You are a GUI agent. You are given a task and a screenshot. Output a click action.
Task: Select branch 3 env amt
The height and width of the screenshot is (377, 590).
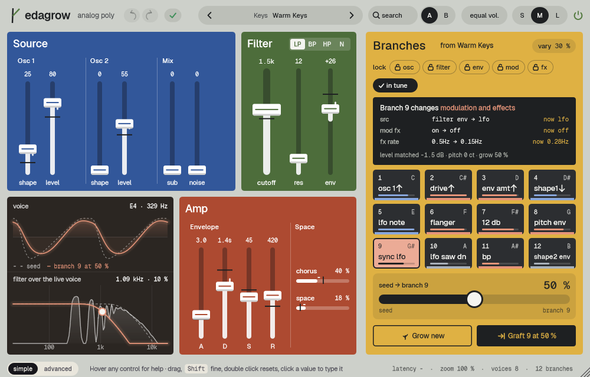coord(500,185)
